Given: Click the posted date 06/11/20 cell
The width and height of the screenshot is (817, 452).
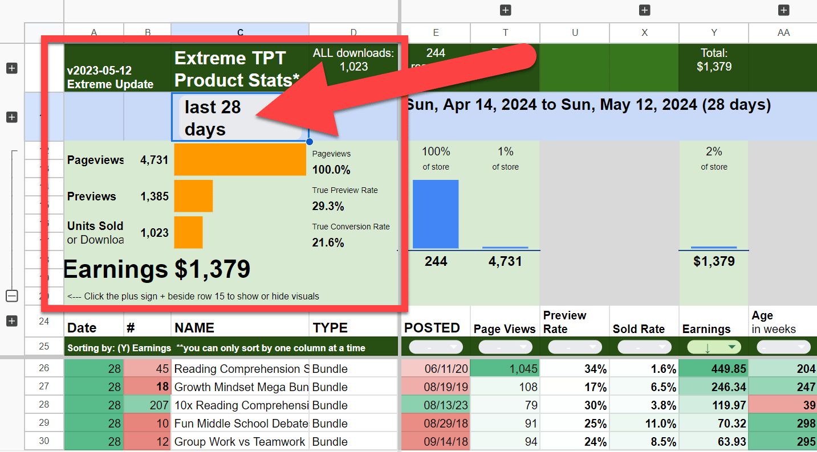Looking at the screenshot, I should 436,368.
